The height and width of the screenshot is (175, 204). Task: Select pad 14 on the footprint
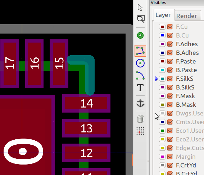[86, 103]
